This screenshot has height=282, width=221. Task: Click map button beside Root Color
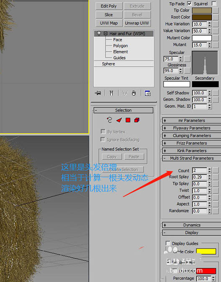pos(216,17)
